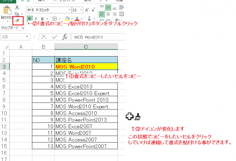
Task: Click the font size box showing 11
Action: point(76,10)
